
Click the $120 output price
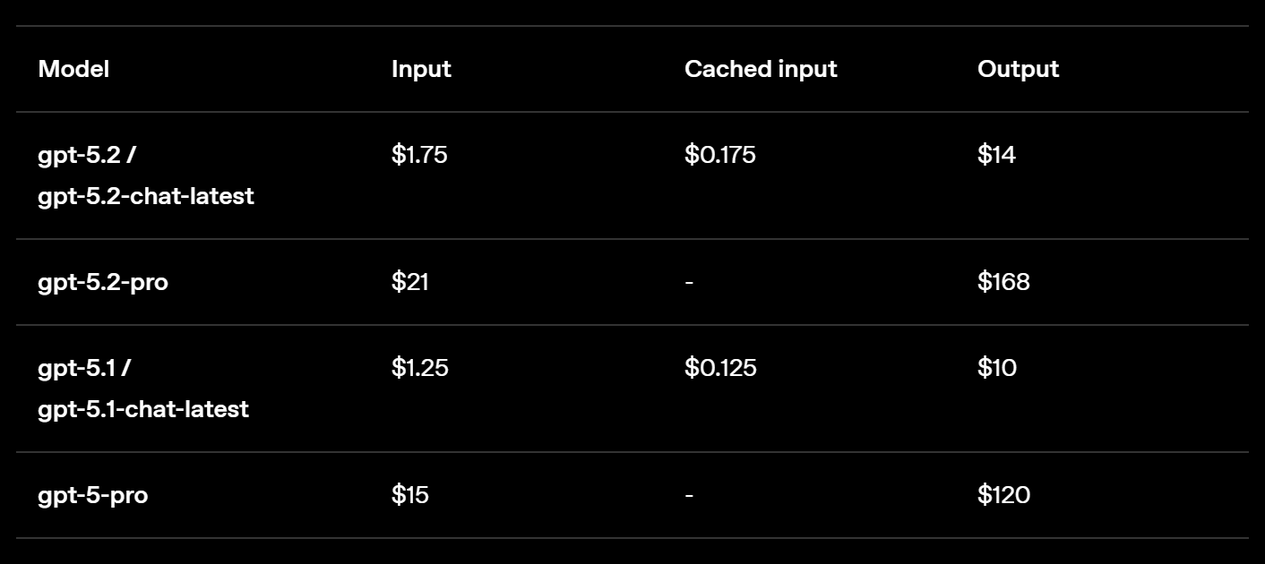1003,495
